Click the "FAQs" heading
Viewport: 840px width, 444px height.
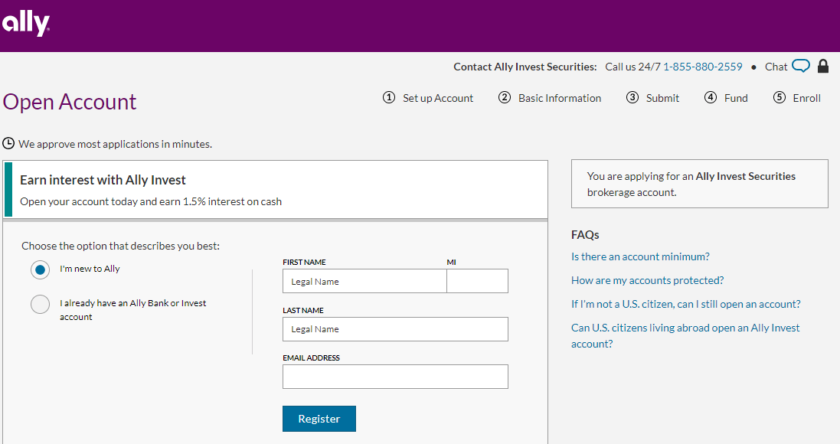pos(585,234)
